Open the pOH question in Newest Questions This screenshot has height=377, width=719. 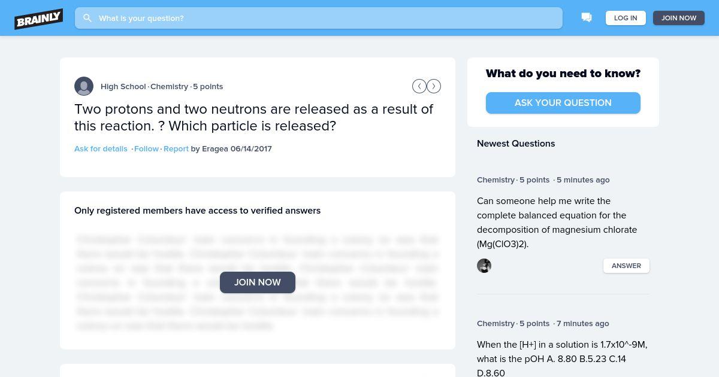(x=562, y=358)
